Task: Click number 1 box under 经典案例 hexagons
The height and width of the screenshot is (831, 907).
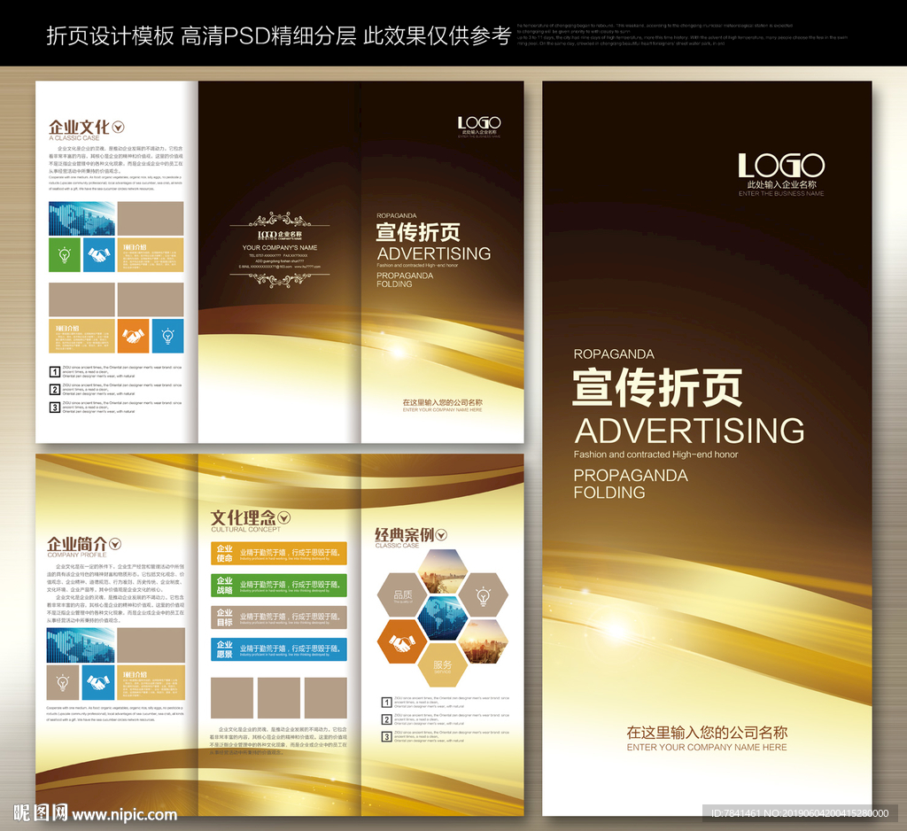Action: [x=386, y=702]
